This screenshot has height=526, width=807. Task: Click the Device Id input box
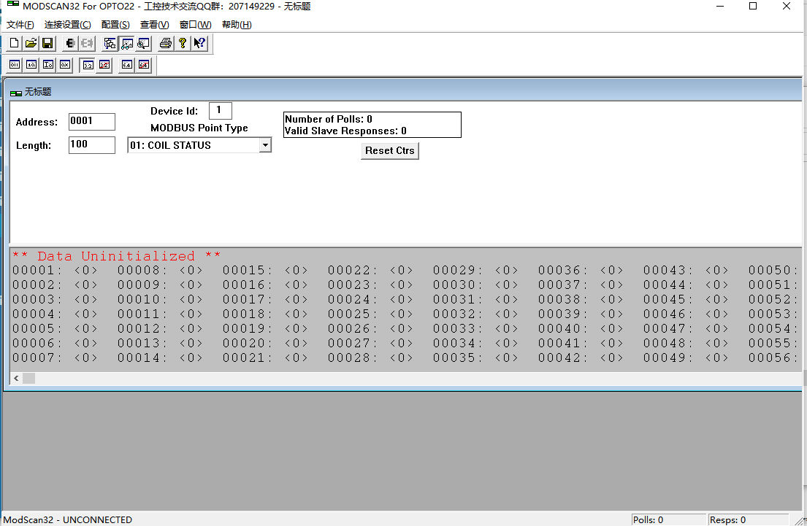coord(220,111)
